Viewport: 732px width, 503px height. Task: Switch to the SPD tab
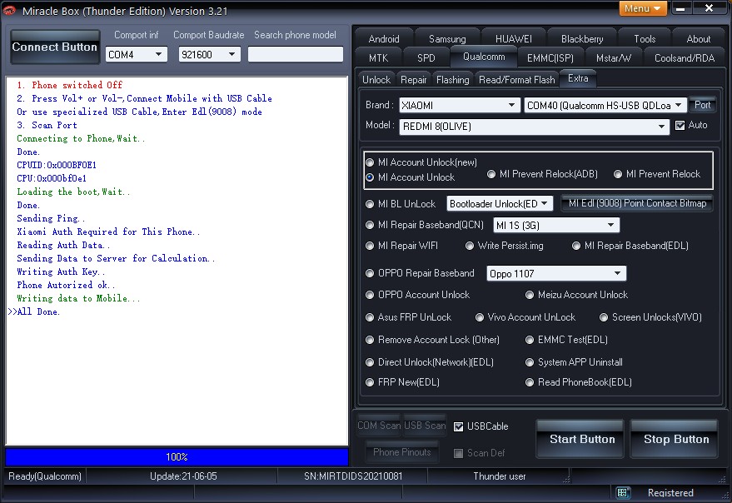(426, 58)
